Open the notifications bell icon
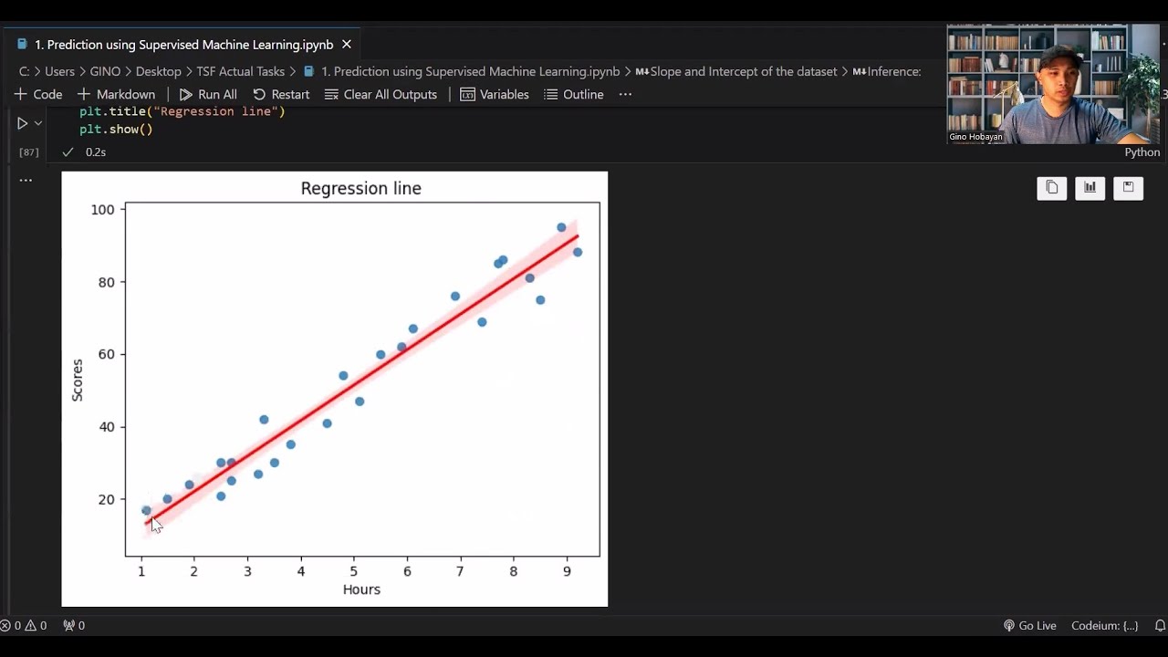The height and width of the screenshot is (657, 1168). click(1160, 626)
